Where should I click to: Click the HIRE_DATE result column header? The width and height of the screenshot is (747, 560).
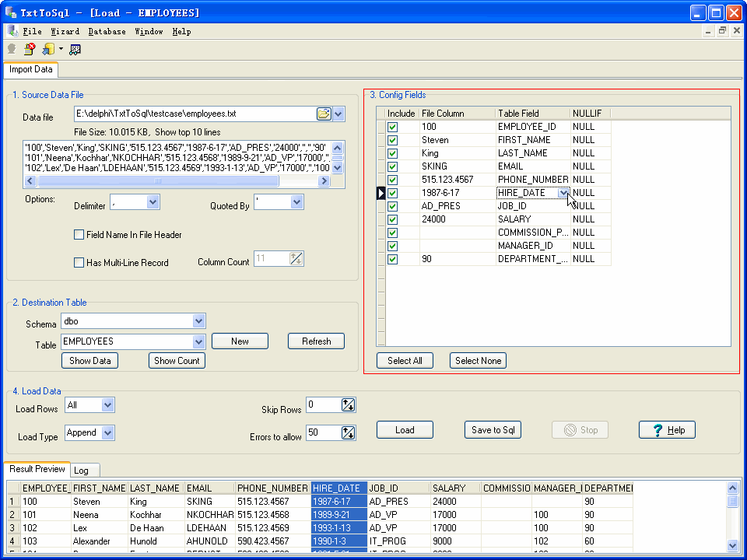tap(338, 488)
